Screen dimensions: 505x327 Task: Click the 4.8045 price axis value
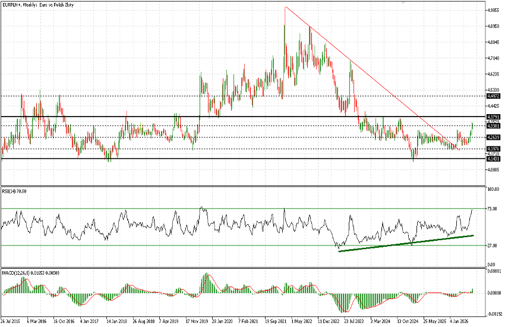[493, 42]
